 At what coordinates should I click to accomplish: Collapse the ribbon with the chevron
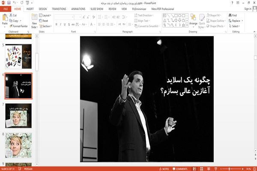click(x=254, y=32)
